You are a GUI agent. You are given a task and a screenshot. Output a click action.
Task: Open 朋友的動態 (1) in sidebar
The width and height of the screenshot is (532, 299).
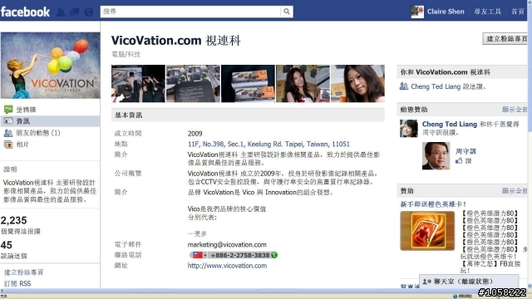[x=38, y=133]
